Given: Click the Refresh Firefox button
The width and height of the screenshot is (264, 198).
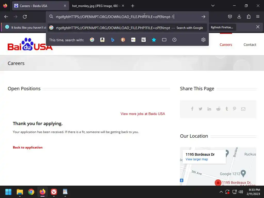Looking at the screenshot, I should [x=222, y=27].
